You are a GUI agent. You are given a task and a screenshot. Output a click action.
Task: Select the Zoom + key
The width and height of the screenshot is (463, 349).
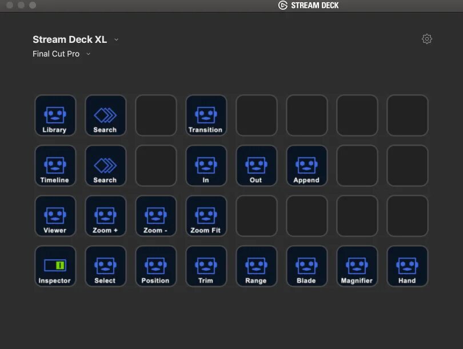pos(105,216)
